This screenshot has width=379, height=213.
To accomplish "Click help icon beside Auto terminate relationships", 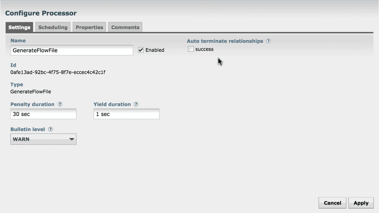I will pyautogui.click(x=268, y=41).
